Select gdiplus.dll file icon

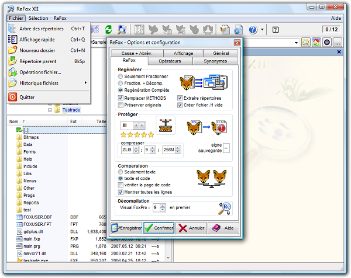(x=19, y=231)
